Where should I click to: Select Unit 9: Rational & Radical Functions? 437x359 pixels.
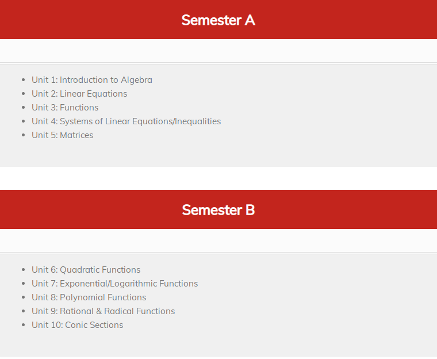click(103, 311)
